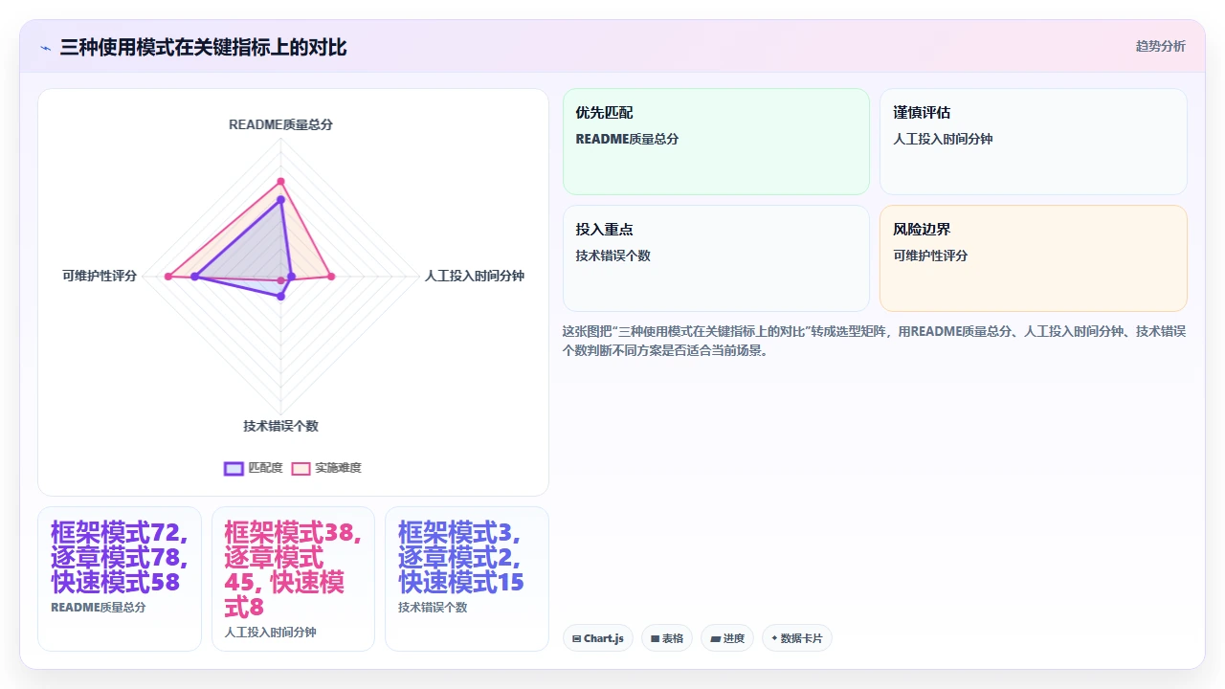Screen dimensions: 1225x689
Task: Open the 优先匹配 card
Action: pyautogui.click(x=716, y=142)
